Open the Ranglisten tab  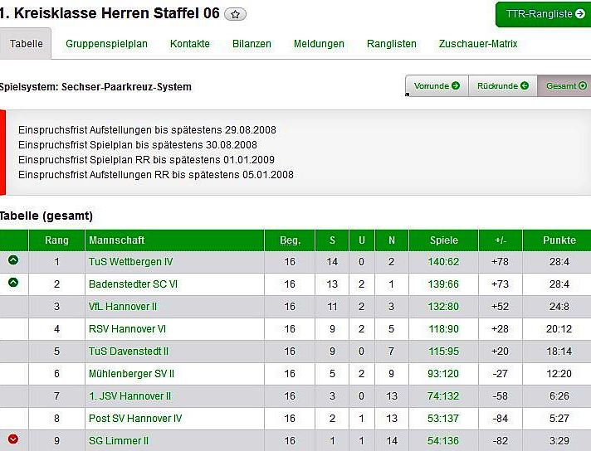coord(392,44)
